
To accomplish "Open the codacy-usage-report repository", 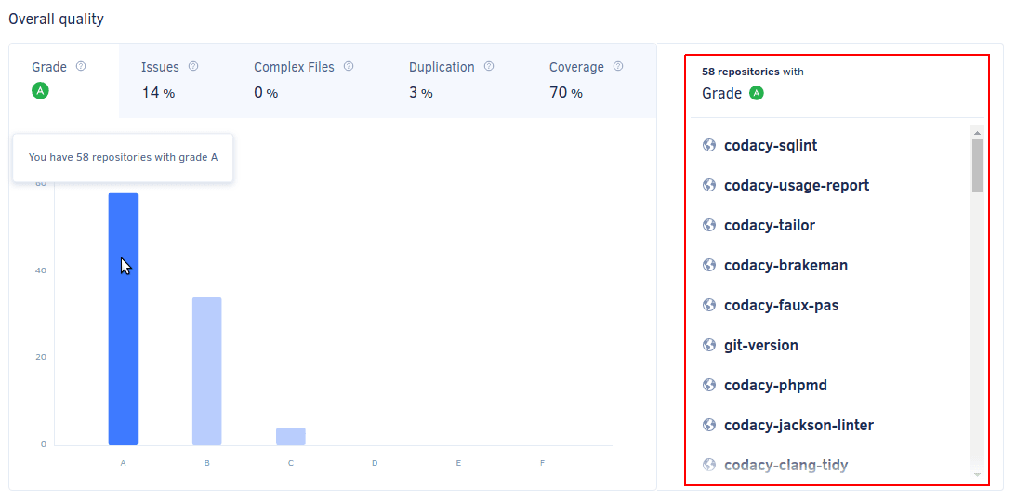I will pos(797,186).
